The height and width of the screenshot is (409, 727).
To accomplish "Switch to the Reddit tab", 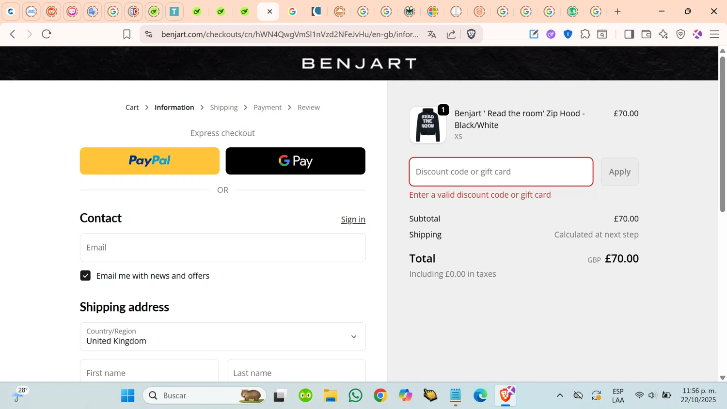I will coord(52,11).
